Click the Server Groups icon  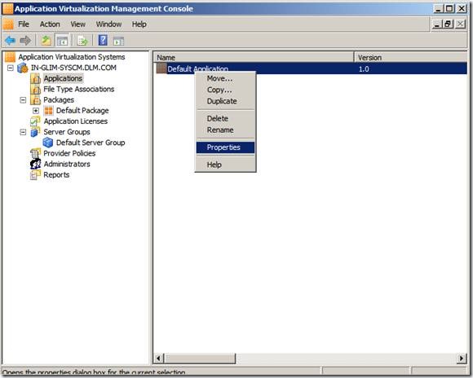click(35, 132)
